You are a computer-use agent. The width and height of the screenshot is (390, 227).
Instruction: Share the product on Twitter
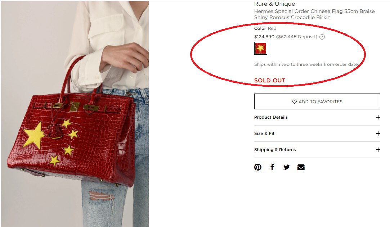click(x=287, y=167)
